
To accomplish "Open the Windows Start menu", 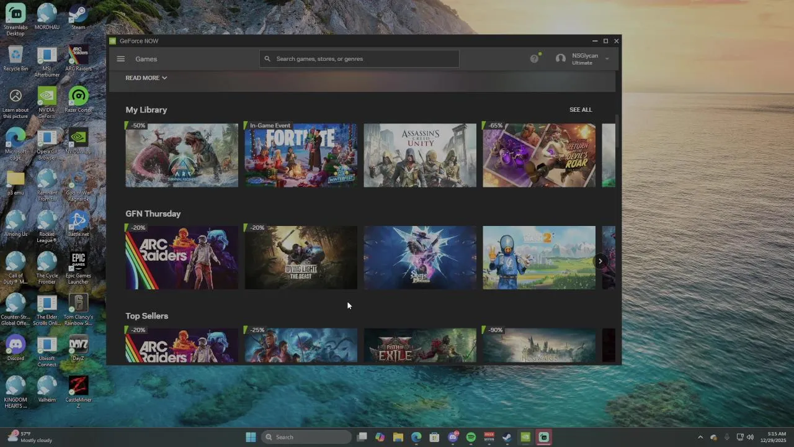I will click(x=251, y=437).
